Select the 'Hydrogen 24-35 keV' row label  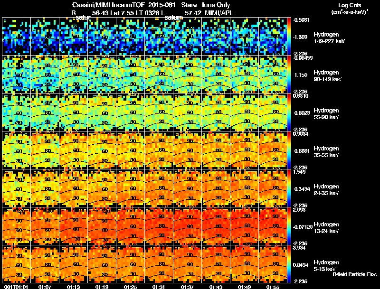(326, 190)
